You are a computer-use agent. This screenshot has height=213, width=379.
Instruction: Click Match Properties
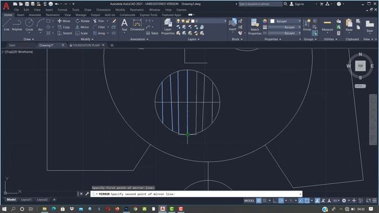(255, 27)
